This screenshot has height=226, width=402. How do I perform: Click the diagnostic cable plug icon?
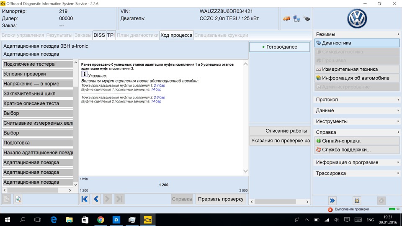click(x=307, y=18)
